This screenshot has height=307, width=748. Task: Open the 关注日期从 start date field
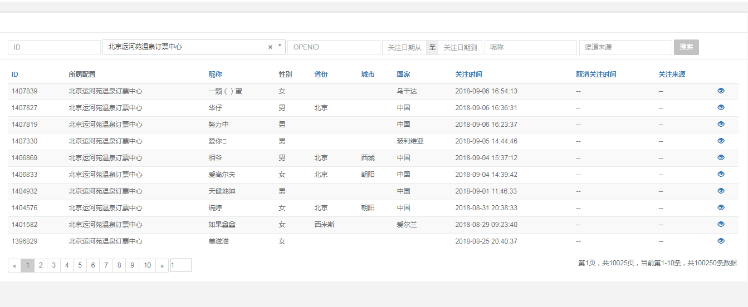[x=404, y=47]
